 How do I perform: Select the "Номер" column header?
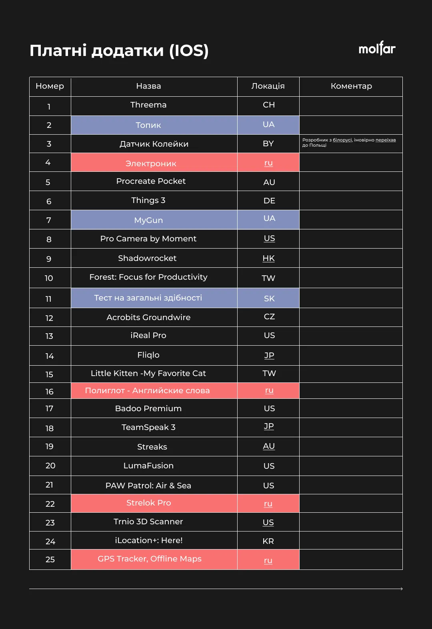[50, 86]
